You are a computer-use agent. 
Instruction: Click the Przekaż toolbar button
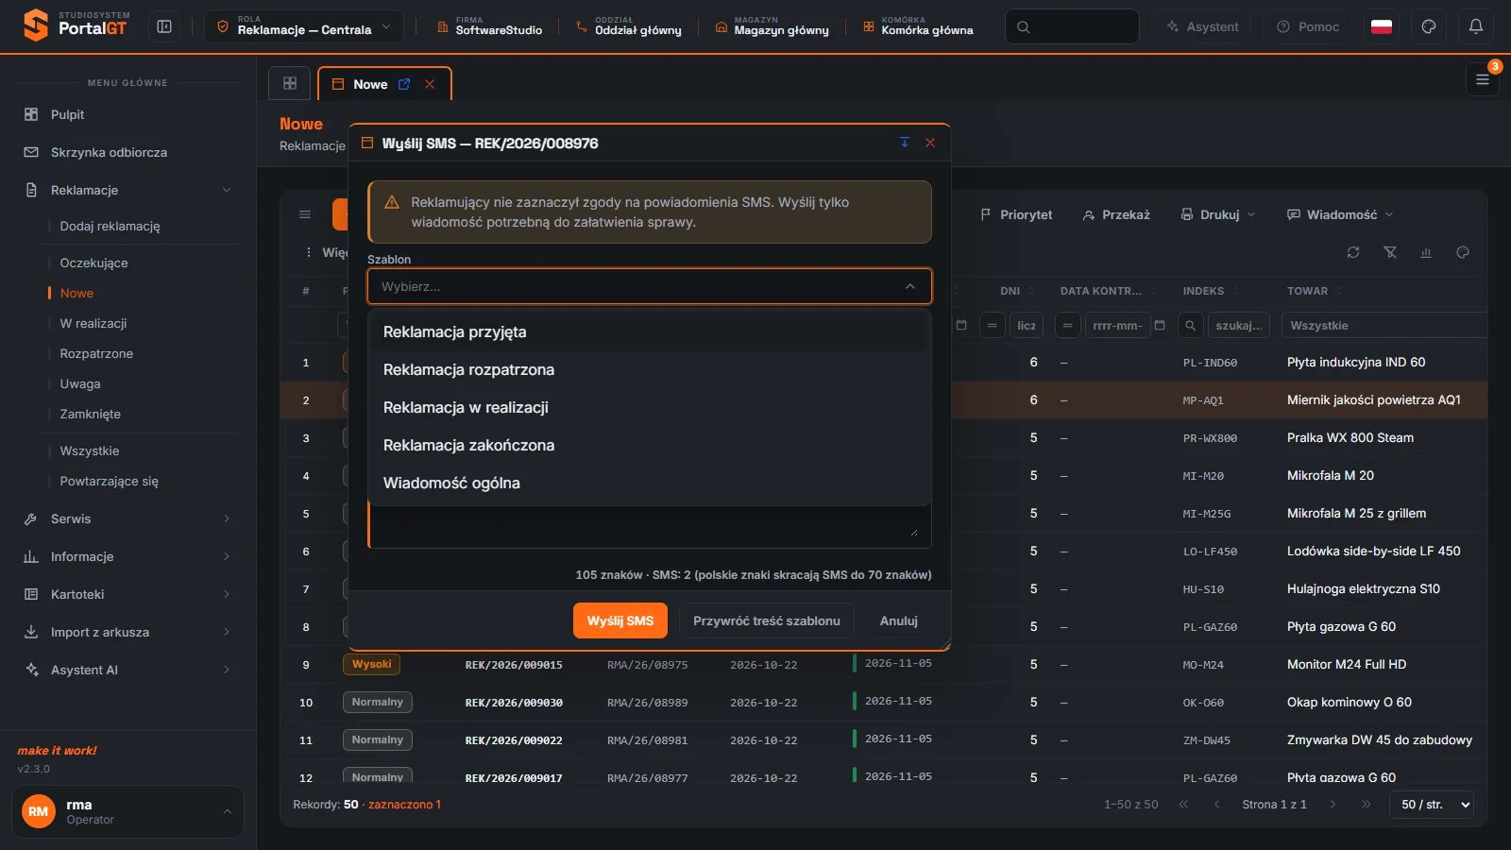tap(1116, 214)
